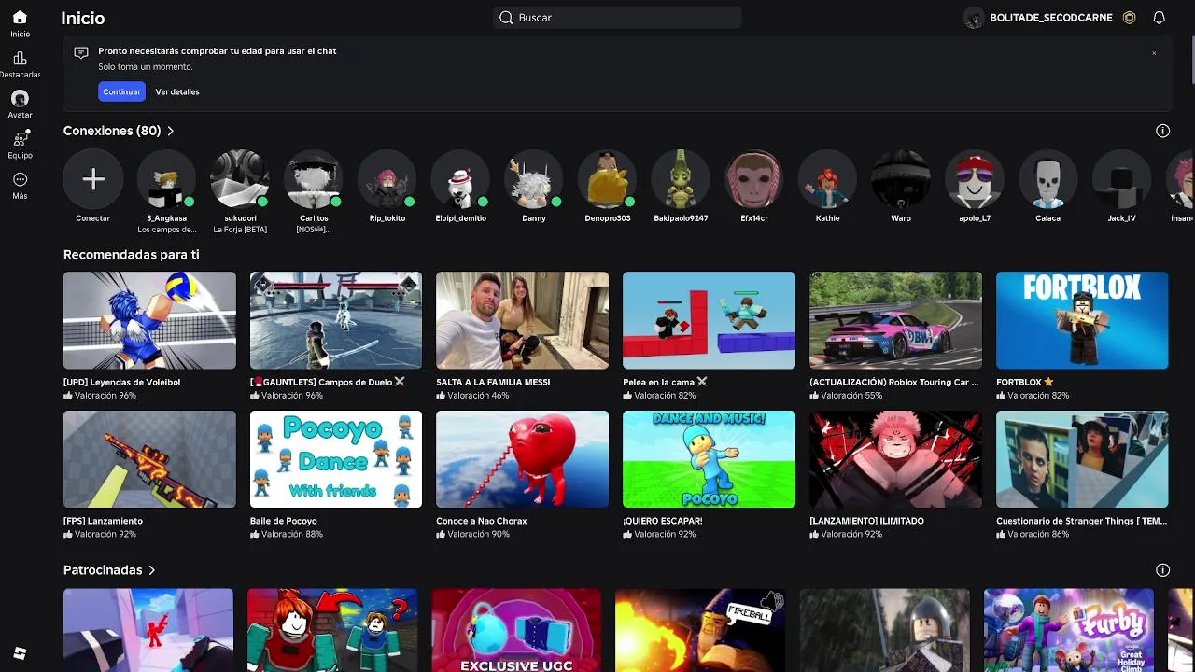Open Destacadas charts icon in sidebar
This screenshot has width=1195, height=672.
pyautogui.click(x=20, y=58)
